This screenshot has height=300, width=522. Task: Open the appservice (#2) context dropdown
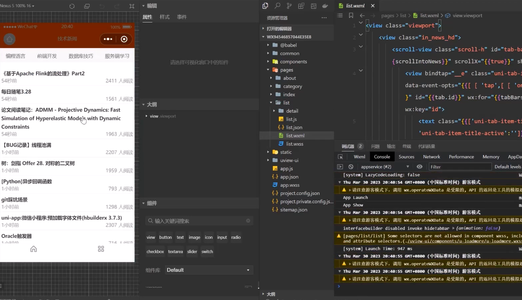coord(385,167)
